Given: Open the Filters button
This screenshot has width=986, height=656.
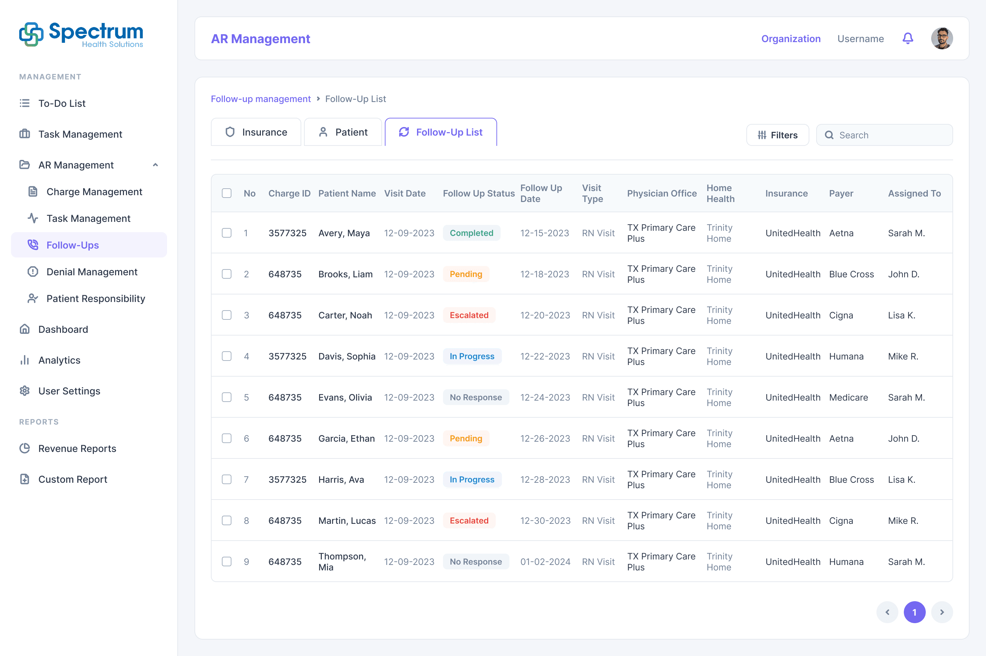Looking at the screenshot, I should pos(777,135).
